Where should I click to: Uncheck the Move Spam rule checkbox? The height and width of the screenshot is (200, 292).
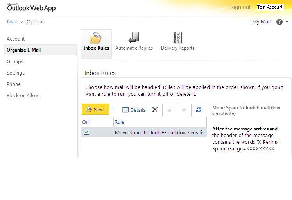[86, 132]
